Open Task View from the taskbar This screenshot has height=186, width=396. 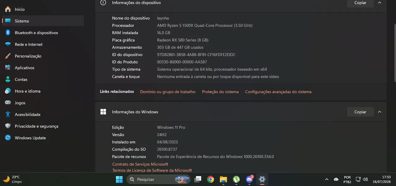(198, 179)
